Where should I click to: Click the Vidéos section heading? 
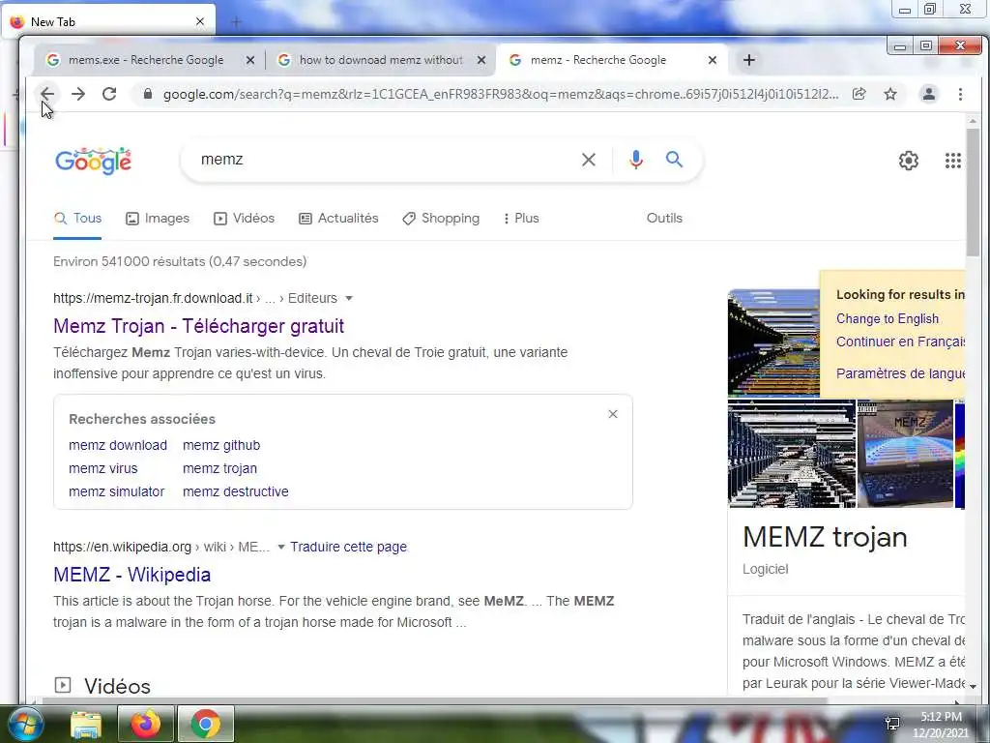click(117, 686)
